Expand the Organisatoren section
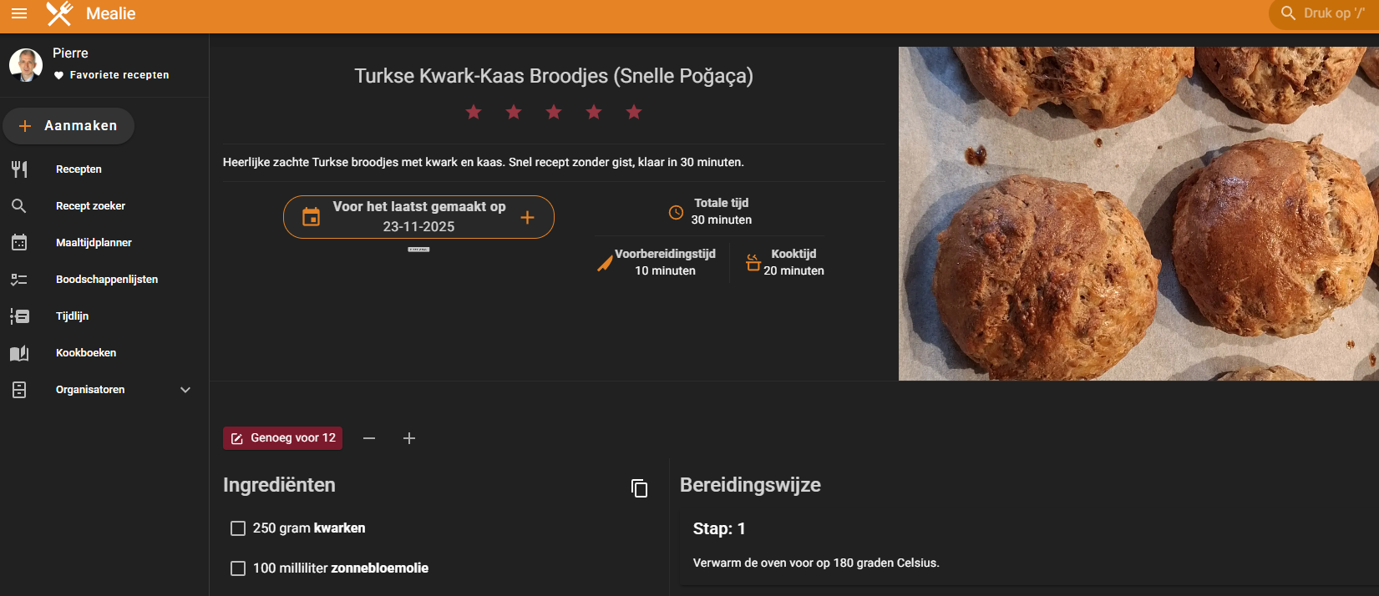1379x596 pixels. pyautogui.click(x=185, y=390)
